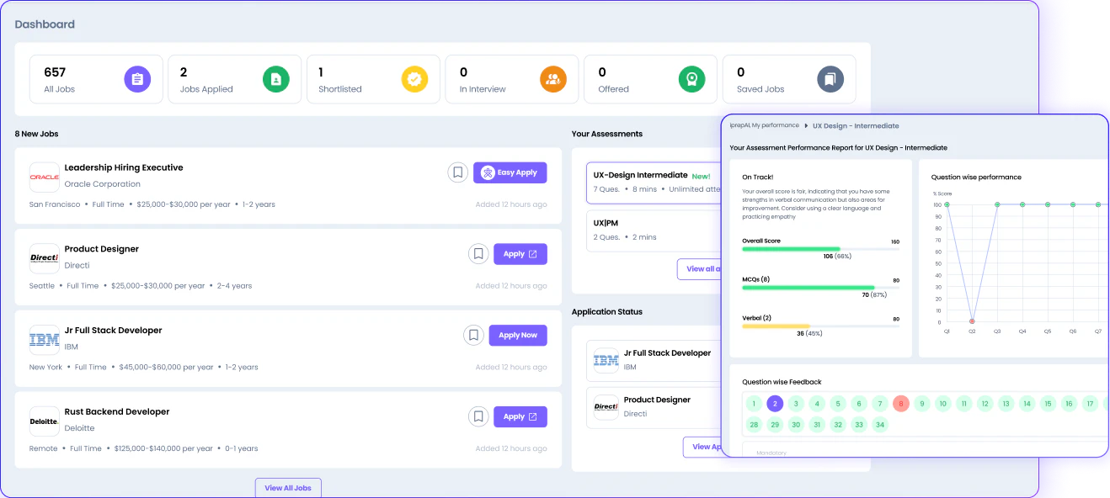Click the View All Jobs button
The image size is (1110, 498).
pyautogui.click(x=288, y=487)
